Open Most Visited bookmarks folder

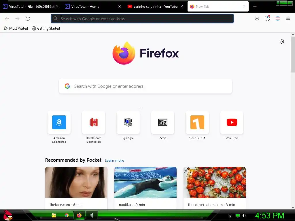coord(16,28)
